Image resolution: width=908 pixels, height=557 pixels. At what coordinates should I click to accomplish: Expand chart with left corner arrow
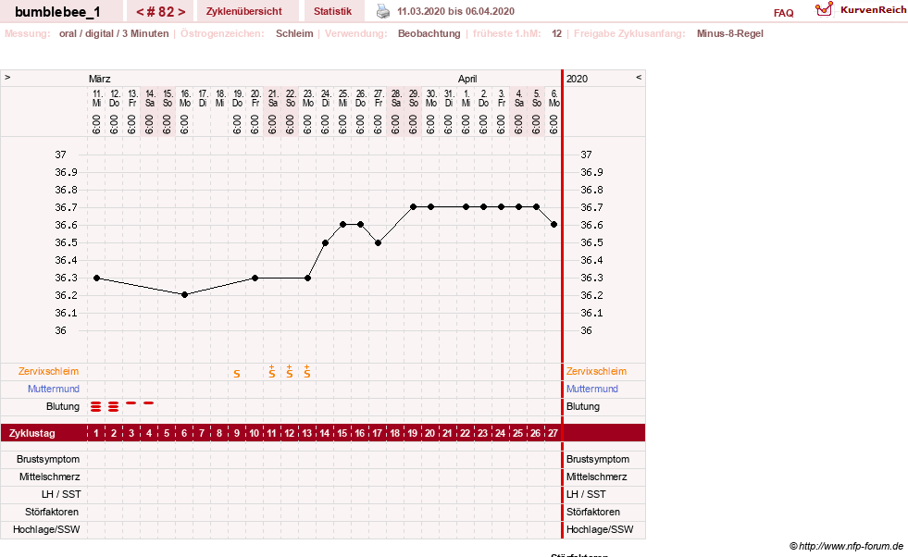[7, 77]
